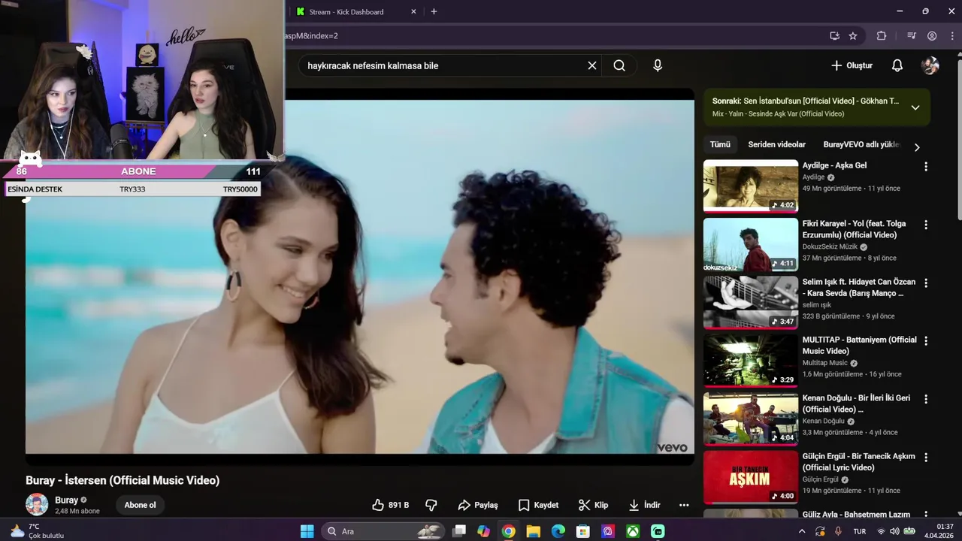
Task: Open options for Kenan Doğulu video
Action: pyautogui.click(x=926, y=399)
